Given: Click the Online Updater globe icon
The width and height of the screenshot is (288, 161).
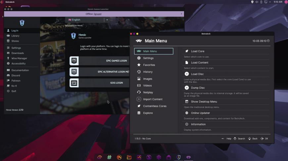Looking at the screenshot, I should coord(187,113).
